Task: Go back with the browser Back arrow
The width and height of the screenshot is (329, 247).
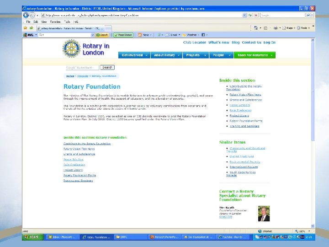Action: (26, 15)
